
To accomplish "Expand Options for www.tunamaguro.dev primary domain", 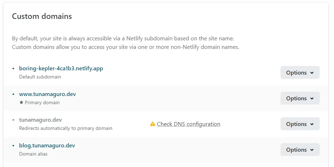I will pos(300,98).
